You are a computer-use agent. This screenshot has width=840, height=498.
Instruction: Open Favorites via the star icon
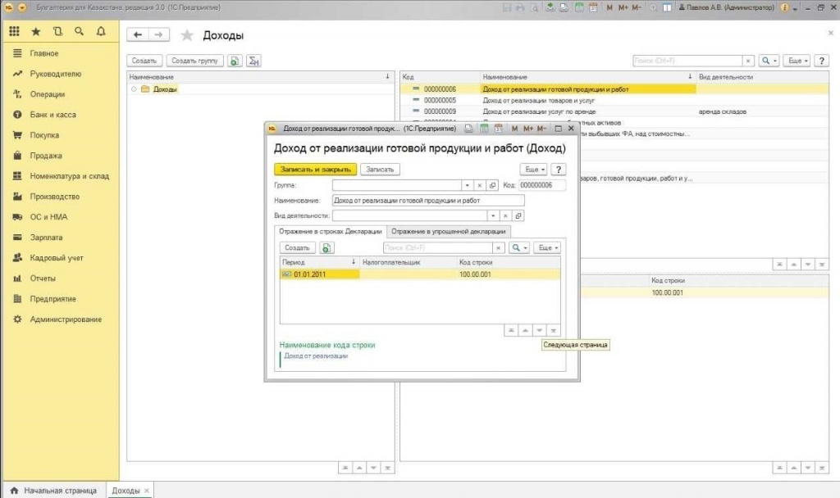(35, 32)
